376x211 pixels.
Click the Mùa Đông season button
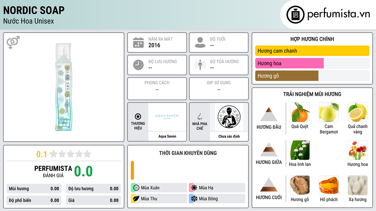[217, 199]
